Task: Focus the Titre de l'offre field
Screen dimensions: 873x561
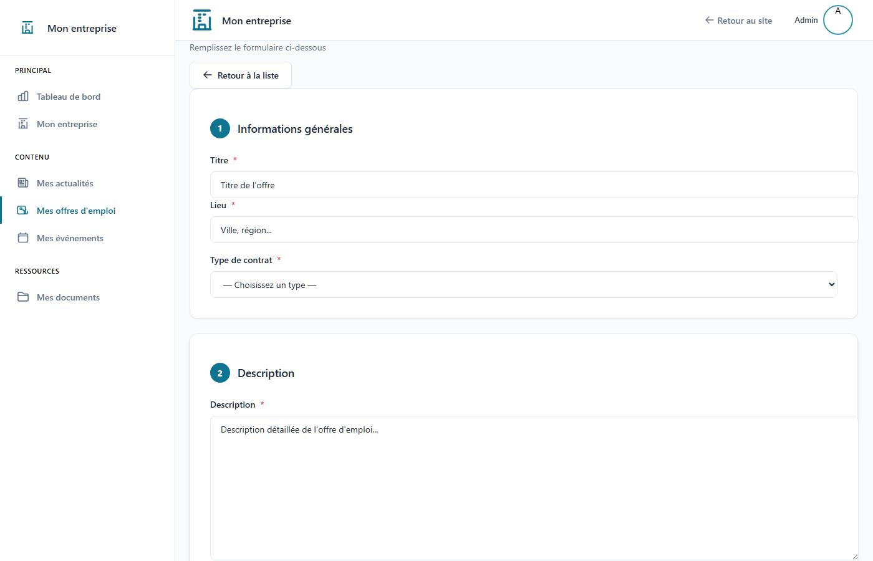Action: click(534, 185)
